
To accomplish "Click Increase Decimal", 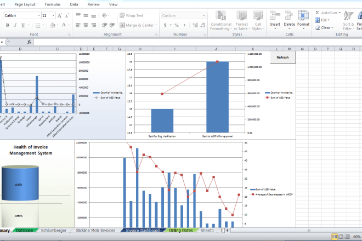I will click(x=195, y=25).
